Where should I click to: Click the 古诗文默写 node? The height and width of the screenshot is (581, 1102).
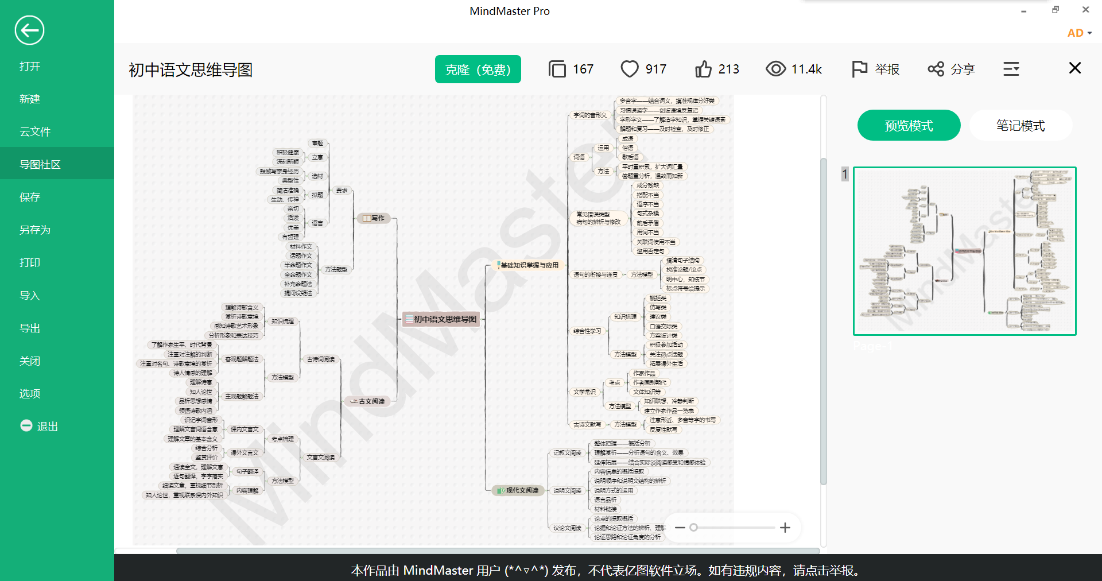[587, 425]
